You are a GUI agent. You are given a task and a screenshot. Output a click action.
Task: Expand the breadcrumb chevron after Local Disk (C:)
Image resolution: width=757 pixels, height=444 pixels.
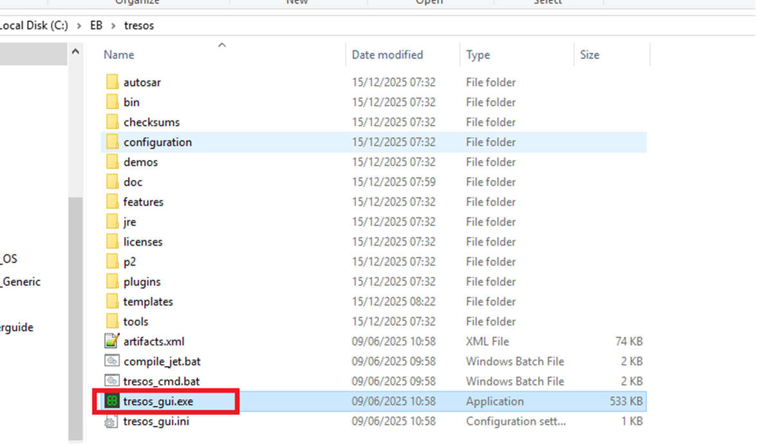79,26
